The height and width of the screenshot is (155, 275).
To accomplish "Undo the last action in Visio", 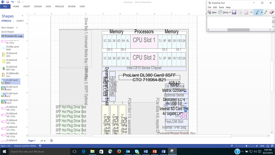I will [12, 2].
